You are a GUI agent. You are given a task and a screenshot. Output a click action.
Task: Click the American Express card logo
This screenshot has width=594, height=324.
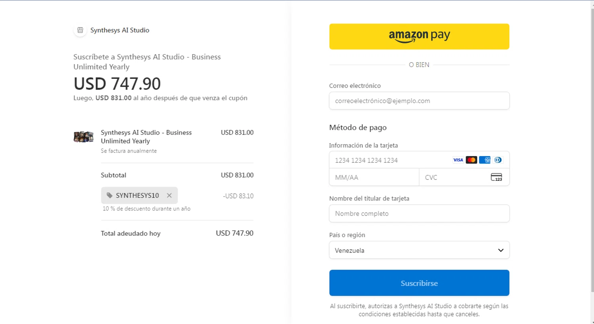click(x=485, y=160)
